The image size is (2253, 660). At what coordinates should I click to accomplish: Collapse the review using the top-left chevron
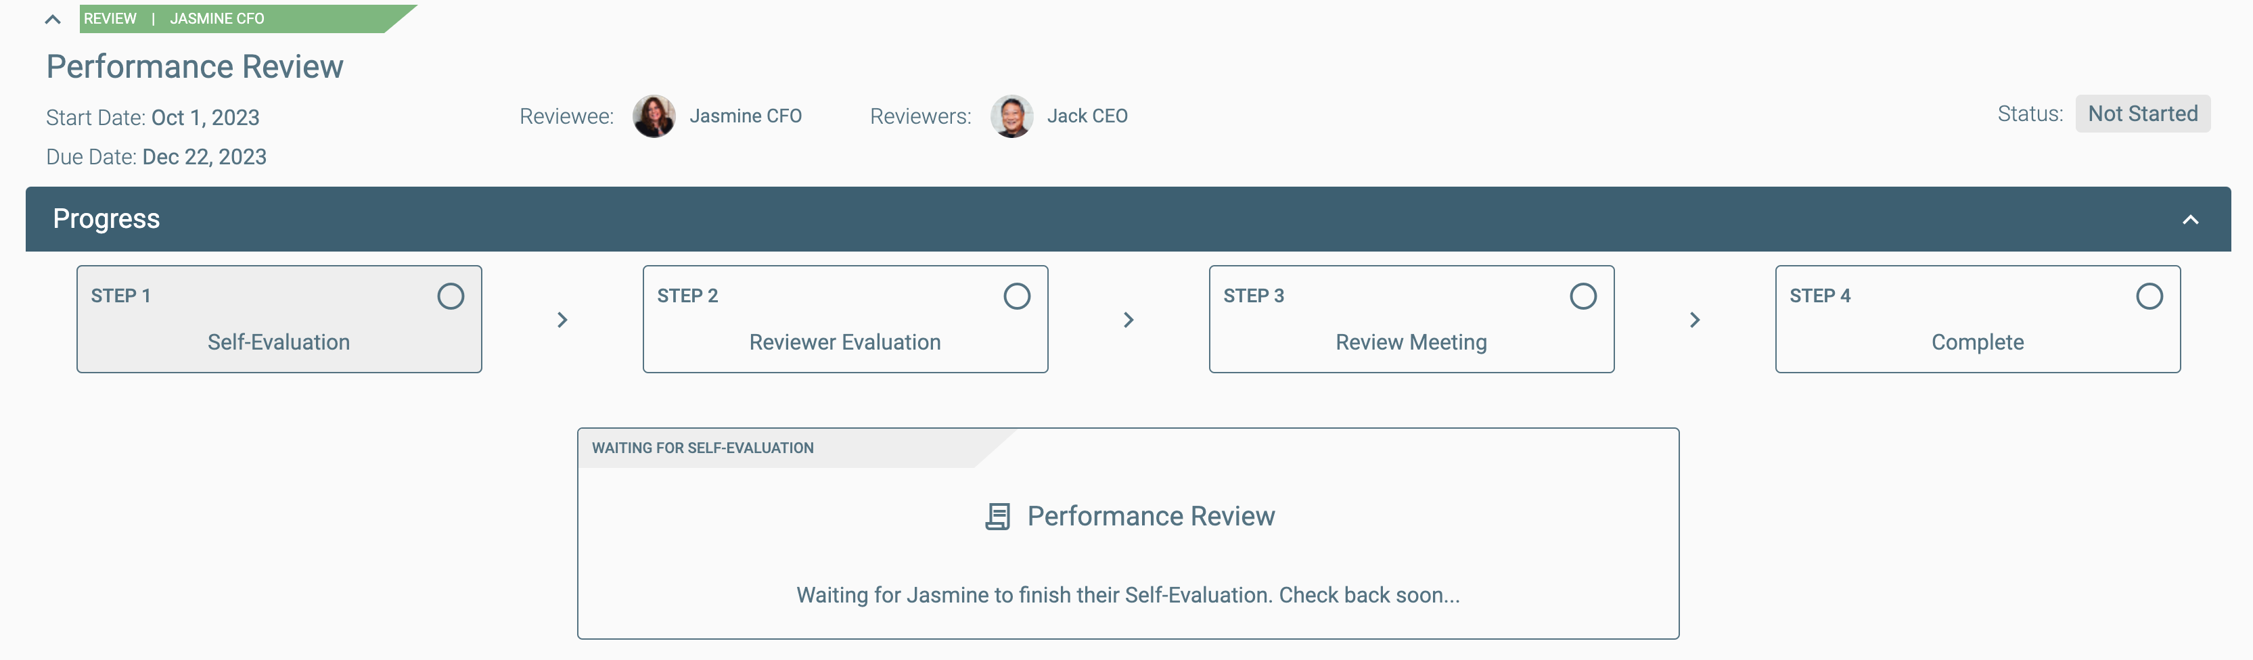click(53, 19)
